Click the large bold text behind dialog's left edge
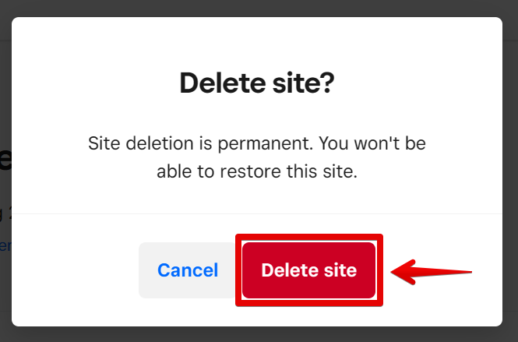The height and width of the screenshot is (342, 518). coord(5,160)
